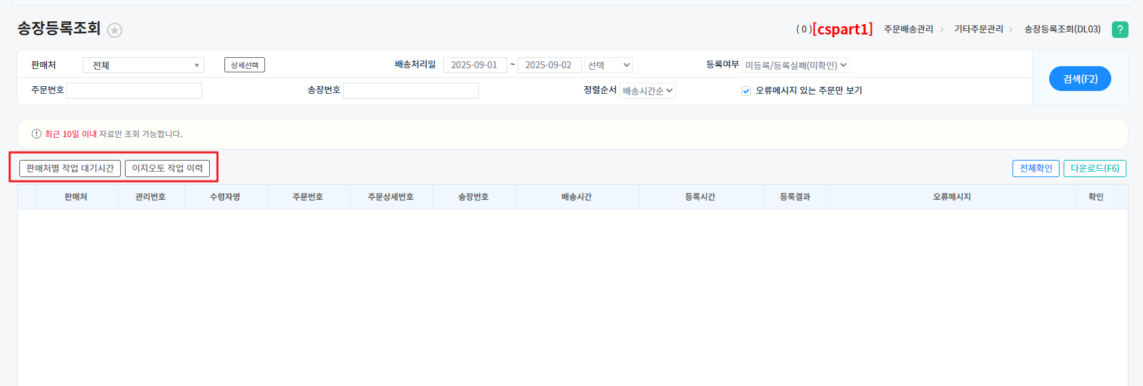Click the 주문번호 input field
The height and width of the screenshot is (386, 1143).
tap(134, 91)
